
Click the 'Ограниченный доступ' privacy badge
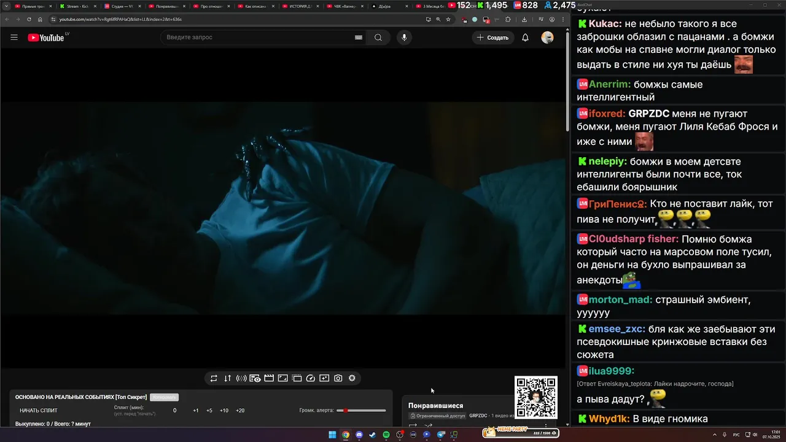tap(437, 416)
